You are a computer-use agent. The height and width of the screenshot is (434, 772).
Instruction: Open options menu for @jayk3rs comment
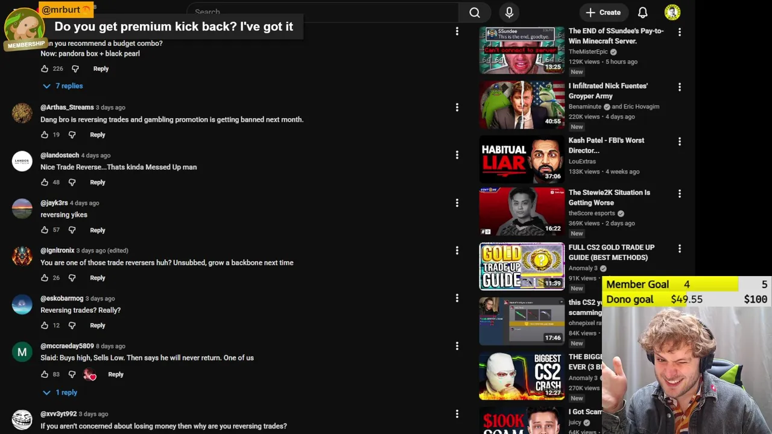pyautogui.click(x=457, y=203)
